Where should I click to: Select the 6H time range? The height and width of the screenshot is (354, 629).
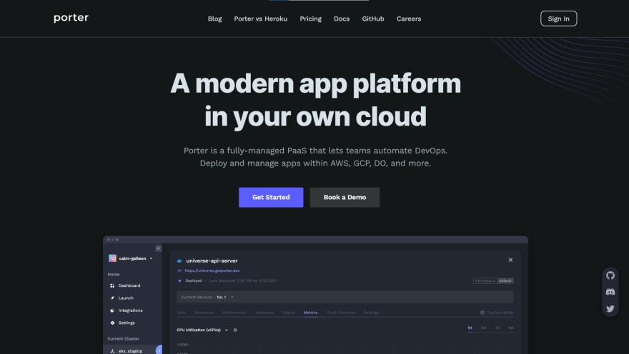483,328
